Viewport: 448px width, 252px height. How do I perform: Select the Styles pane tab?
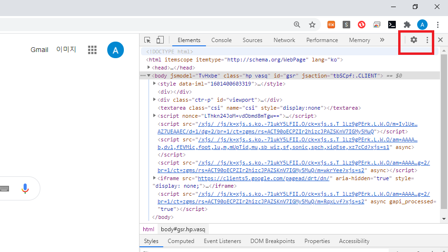pyautogui.click(x=151, y=241)
